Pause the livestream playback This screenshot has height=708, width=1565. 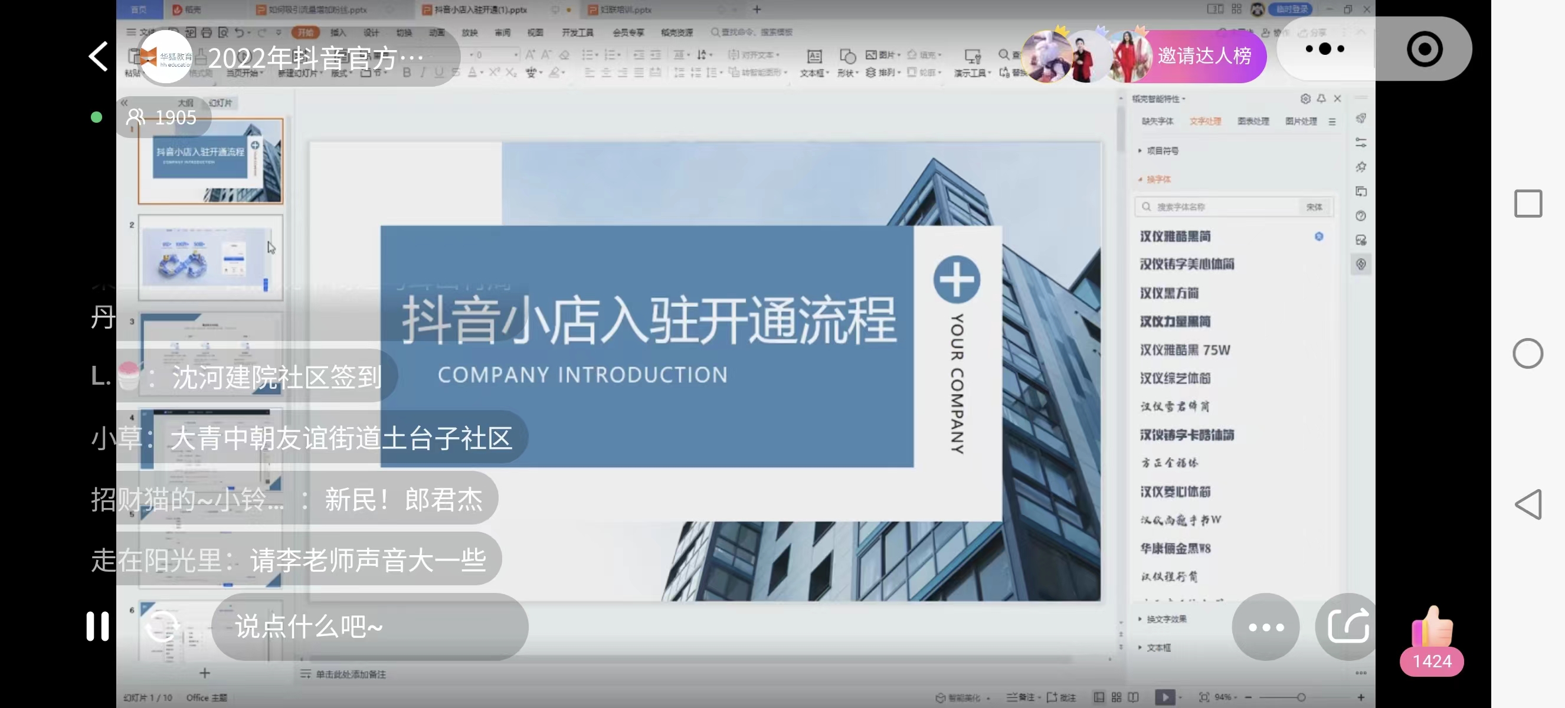coord(97,626)
